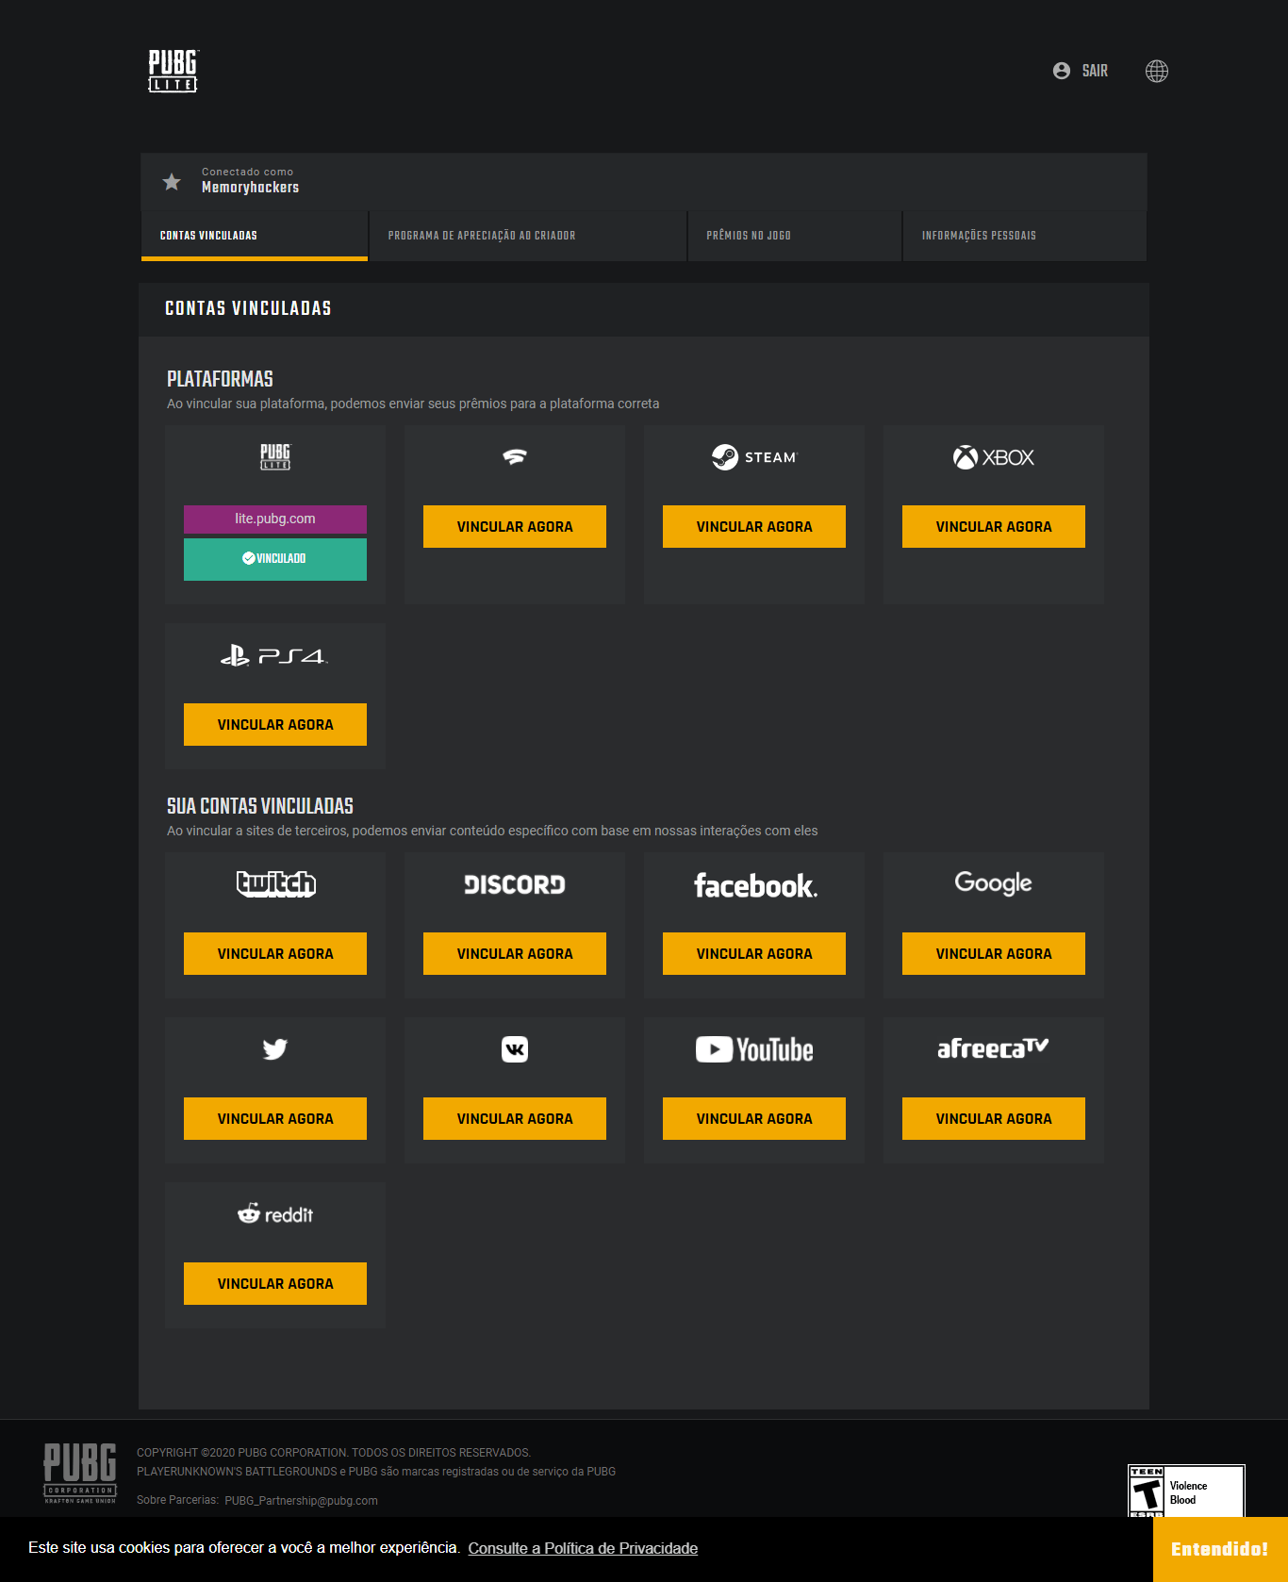This screenshot has height=1582, width=1288.
Task: Click the PUBG Lite logo in header
Action: 173,71
